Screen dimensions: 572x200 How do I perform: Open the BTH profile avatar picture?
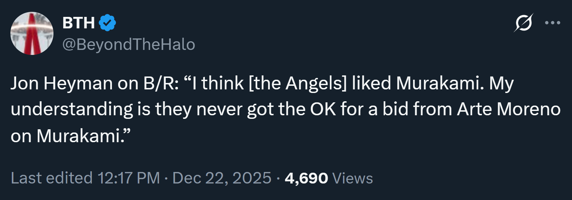pyautogui.click(x=32, y=33)
